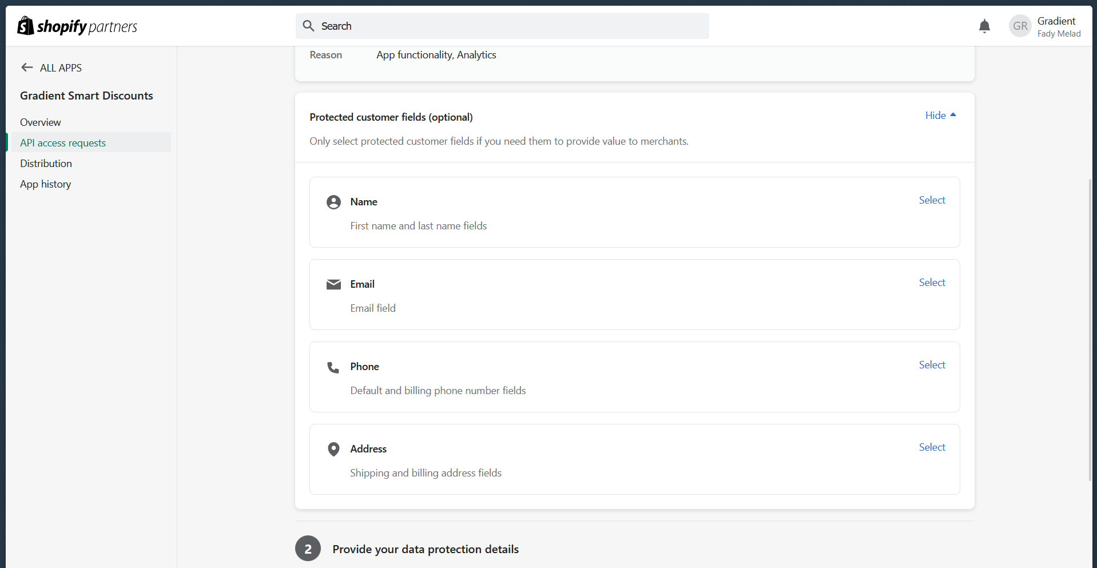Click 'Shipping and billing address fields' text
The height and width of the screenshot is (568, 1097).
pos(426,473)
